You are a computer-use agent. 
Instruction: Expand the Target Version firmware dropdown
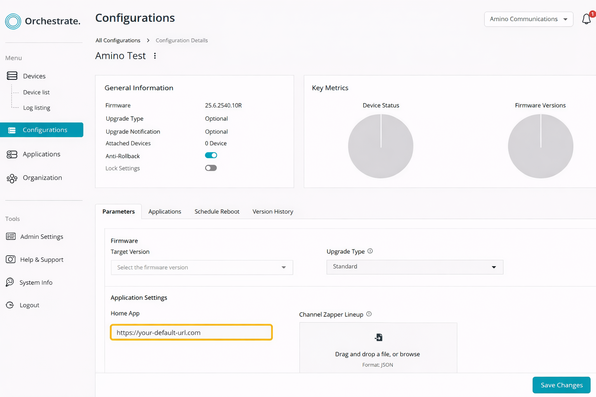click(202, 268)
